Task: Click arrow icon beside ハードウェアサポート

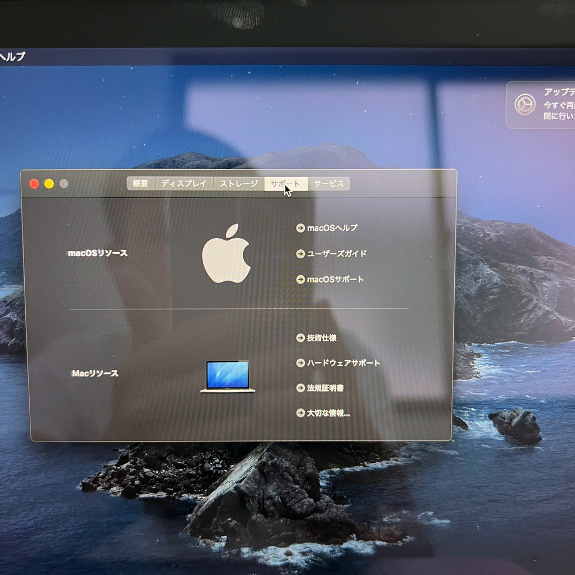Action: tap(300, 363)
